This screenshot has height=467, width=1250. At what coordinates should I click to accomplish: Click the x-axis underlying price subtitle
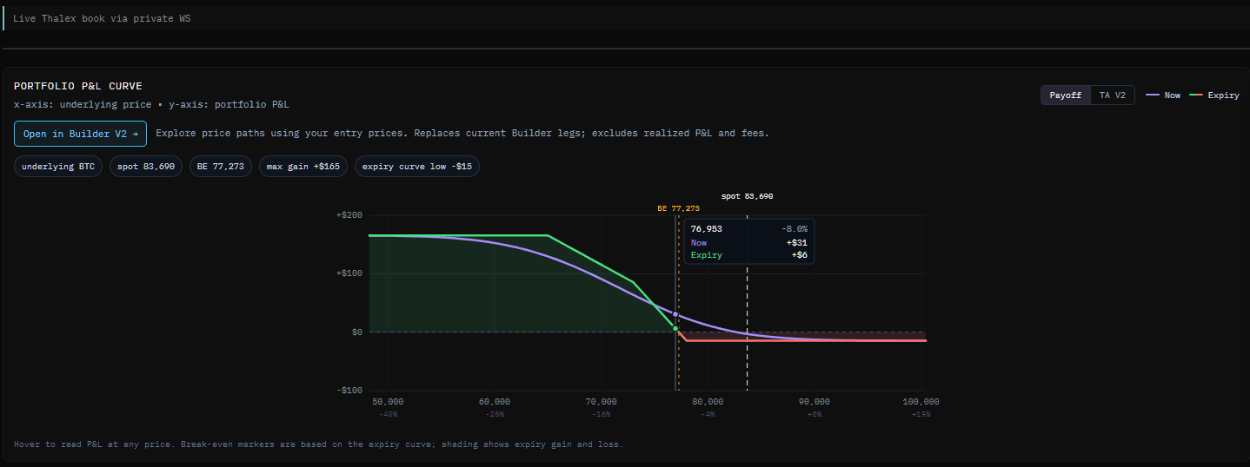click(151, 104)
